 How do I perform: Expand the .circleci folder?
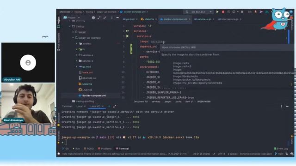click(76, 43)
